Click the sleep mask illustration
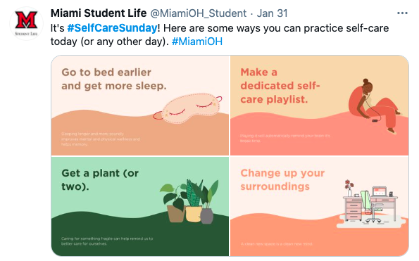Viewport: 419px width, 261px height. tap(187, 108)
